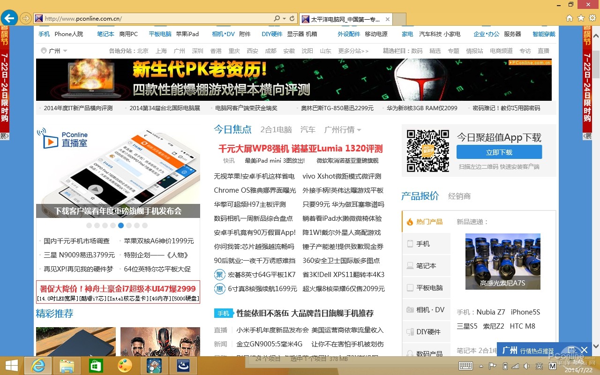This screenshot has height=375, width=600.
Task: Click the search magnifier in address bar
Action: tap(277, 19)
